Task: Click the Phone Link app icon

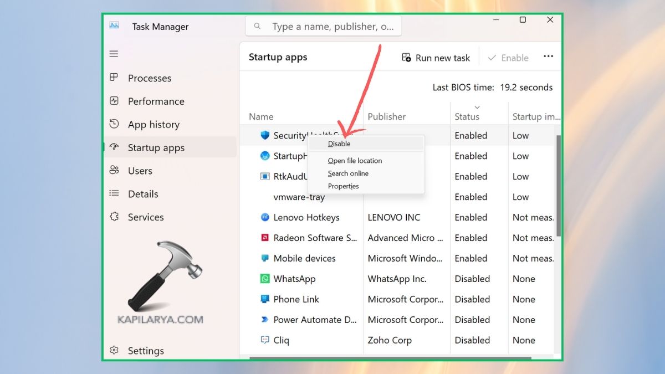Action: [x=265, y=299]
